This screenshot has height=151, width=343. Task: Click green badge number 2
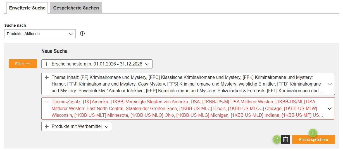tap(277, 140)
